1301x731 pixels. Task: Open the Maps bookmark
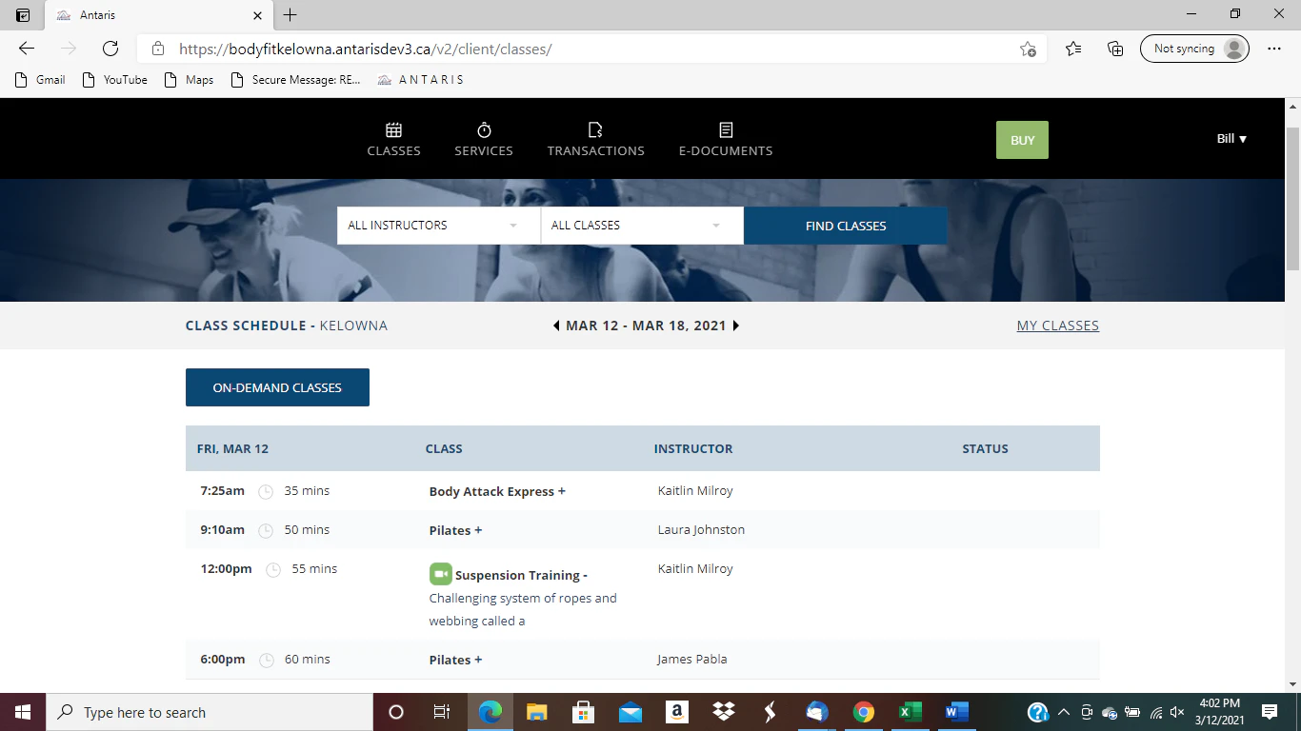pos(190,80)
